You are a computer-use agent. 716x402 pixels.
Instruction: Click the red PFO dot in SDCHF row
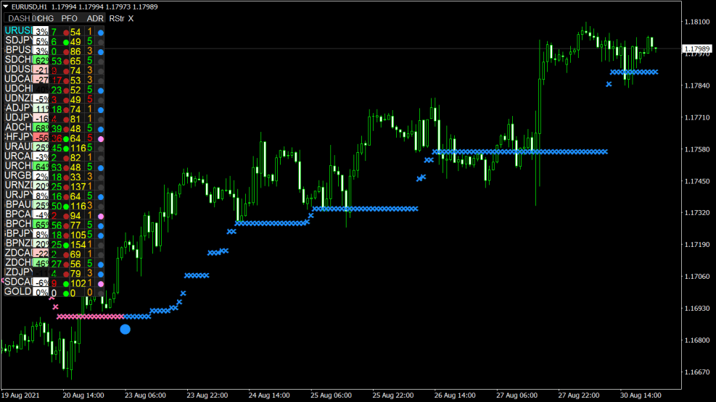pos(66,62)
